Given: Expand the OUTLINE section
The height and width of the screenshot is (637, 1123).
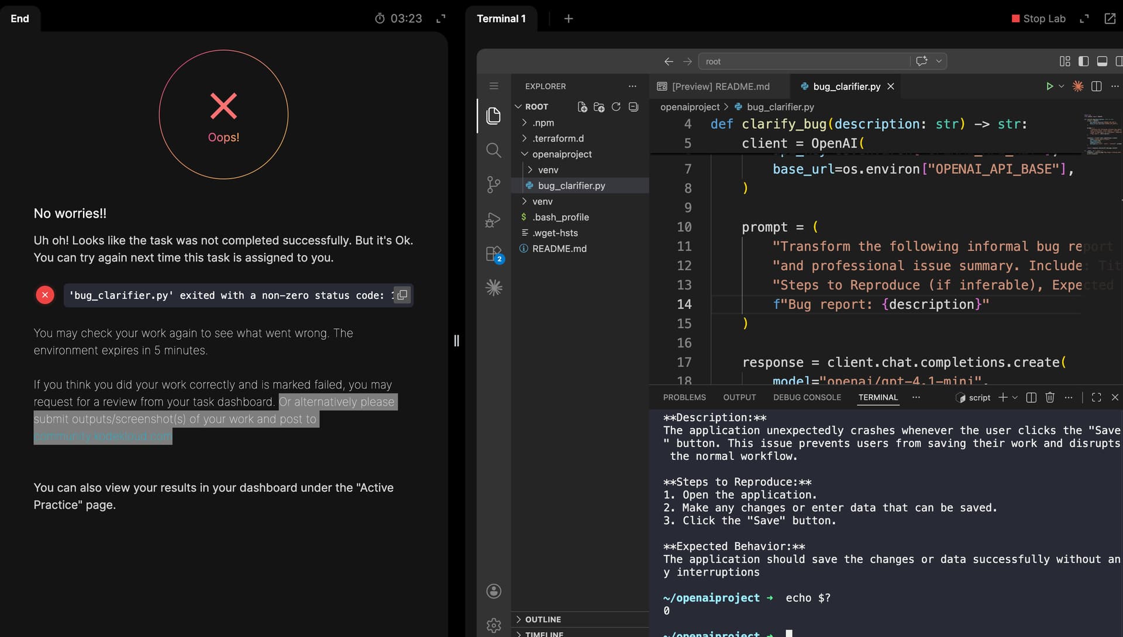Looking at the screenshot, I should pos(542,619).
